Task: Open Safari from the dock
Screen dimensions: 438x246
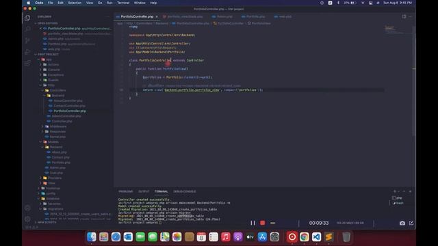Action: pos(116,237)
